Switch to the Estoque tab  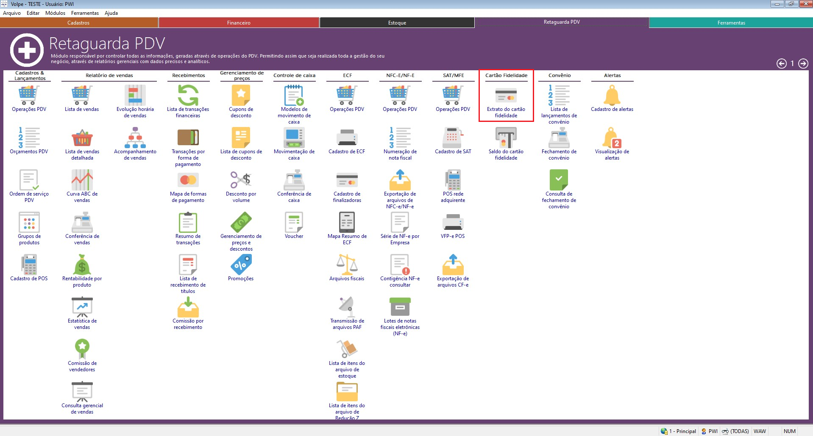tap(397, 23)
